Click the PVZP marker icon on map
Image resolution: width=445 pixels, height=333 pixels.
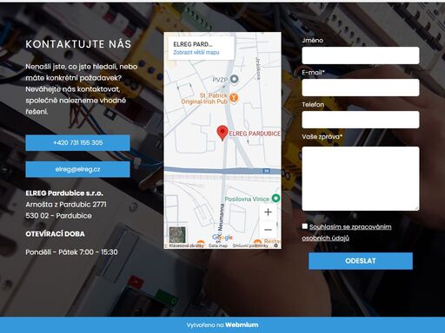(234, 79)
